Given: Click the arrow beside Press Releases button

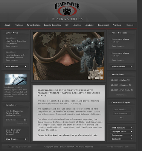Looking at the screenshot, I should (131, 66).
